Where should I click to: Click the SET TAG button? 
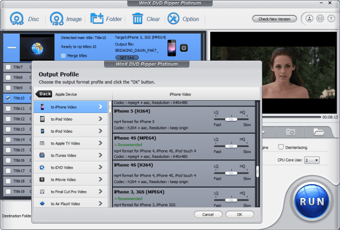tap(127, 58)
